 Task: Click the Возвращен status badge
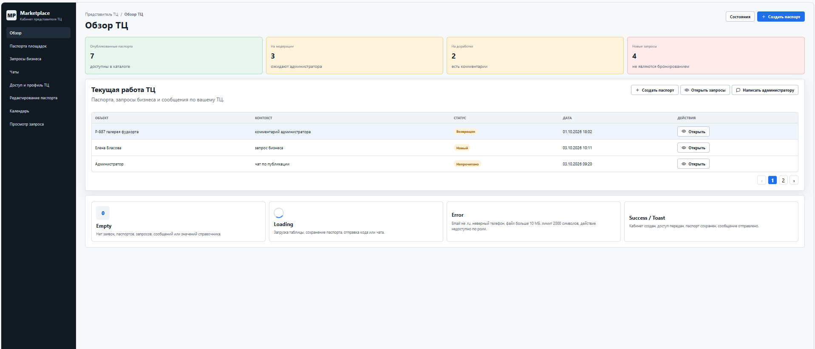466,131
